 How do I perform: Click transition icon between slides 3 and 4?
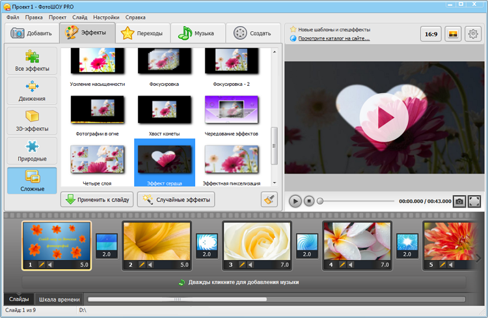(x=307, y=246)
